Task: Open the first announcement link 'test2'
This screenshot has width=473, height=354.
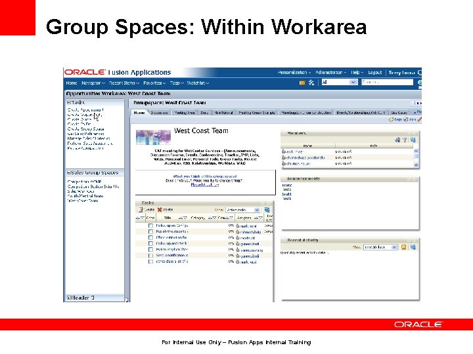Action: [286, 186]
